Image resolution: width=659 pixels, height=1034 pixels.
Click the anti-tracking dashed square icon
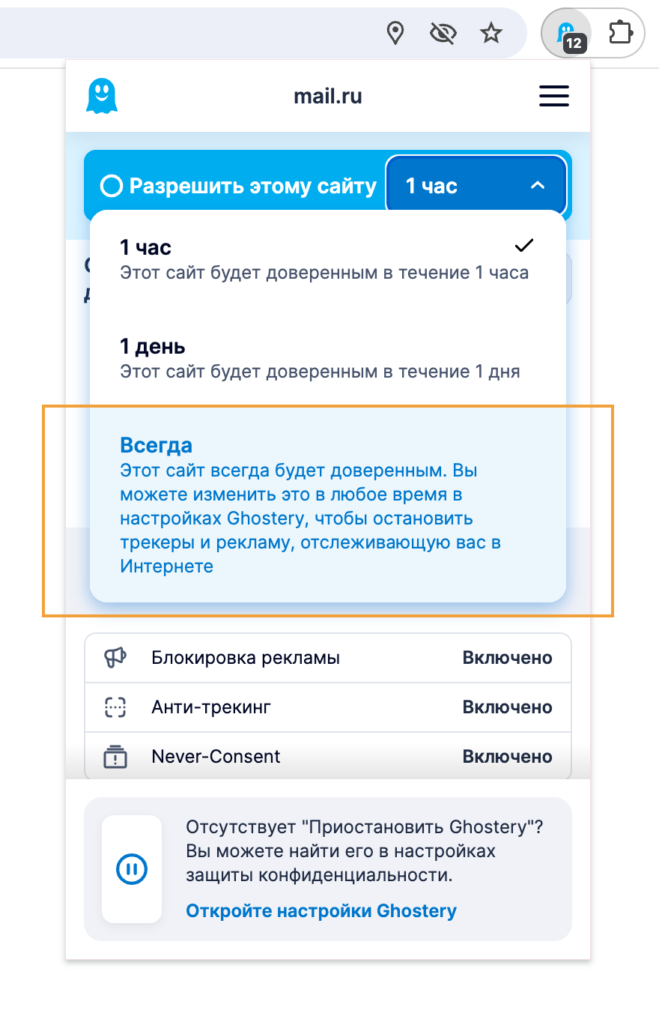pos(115,707)
